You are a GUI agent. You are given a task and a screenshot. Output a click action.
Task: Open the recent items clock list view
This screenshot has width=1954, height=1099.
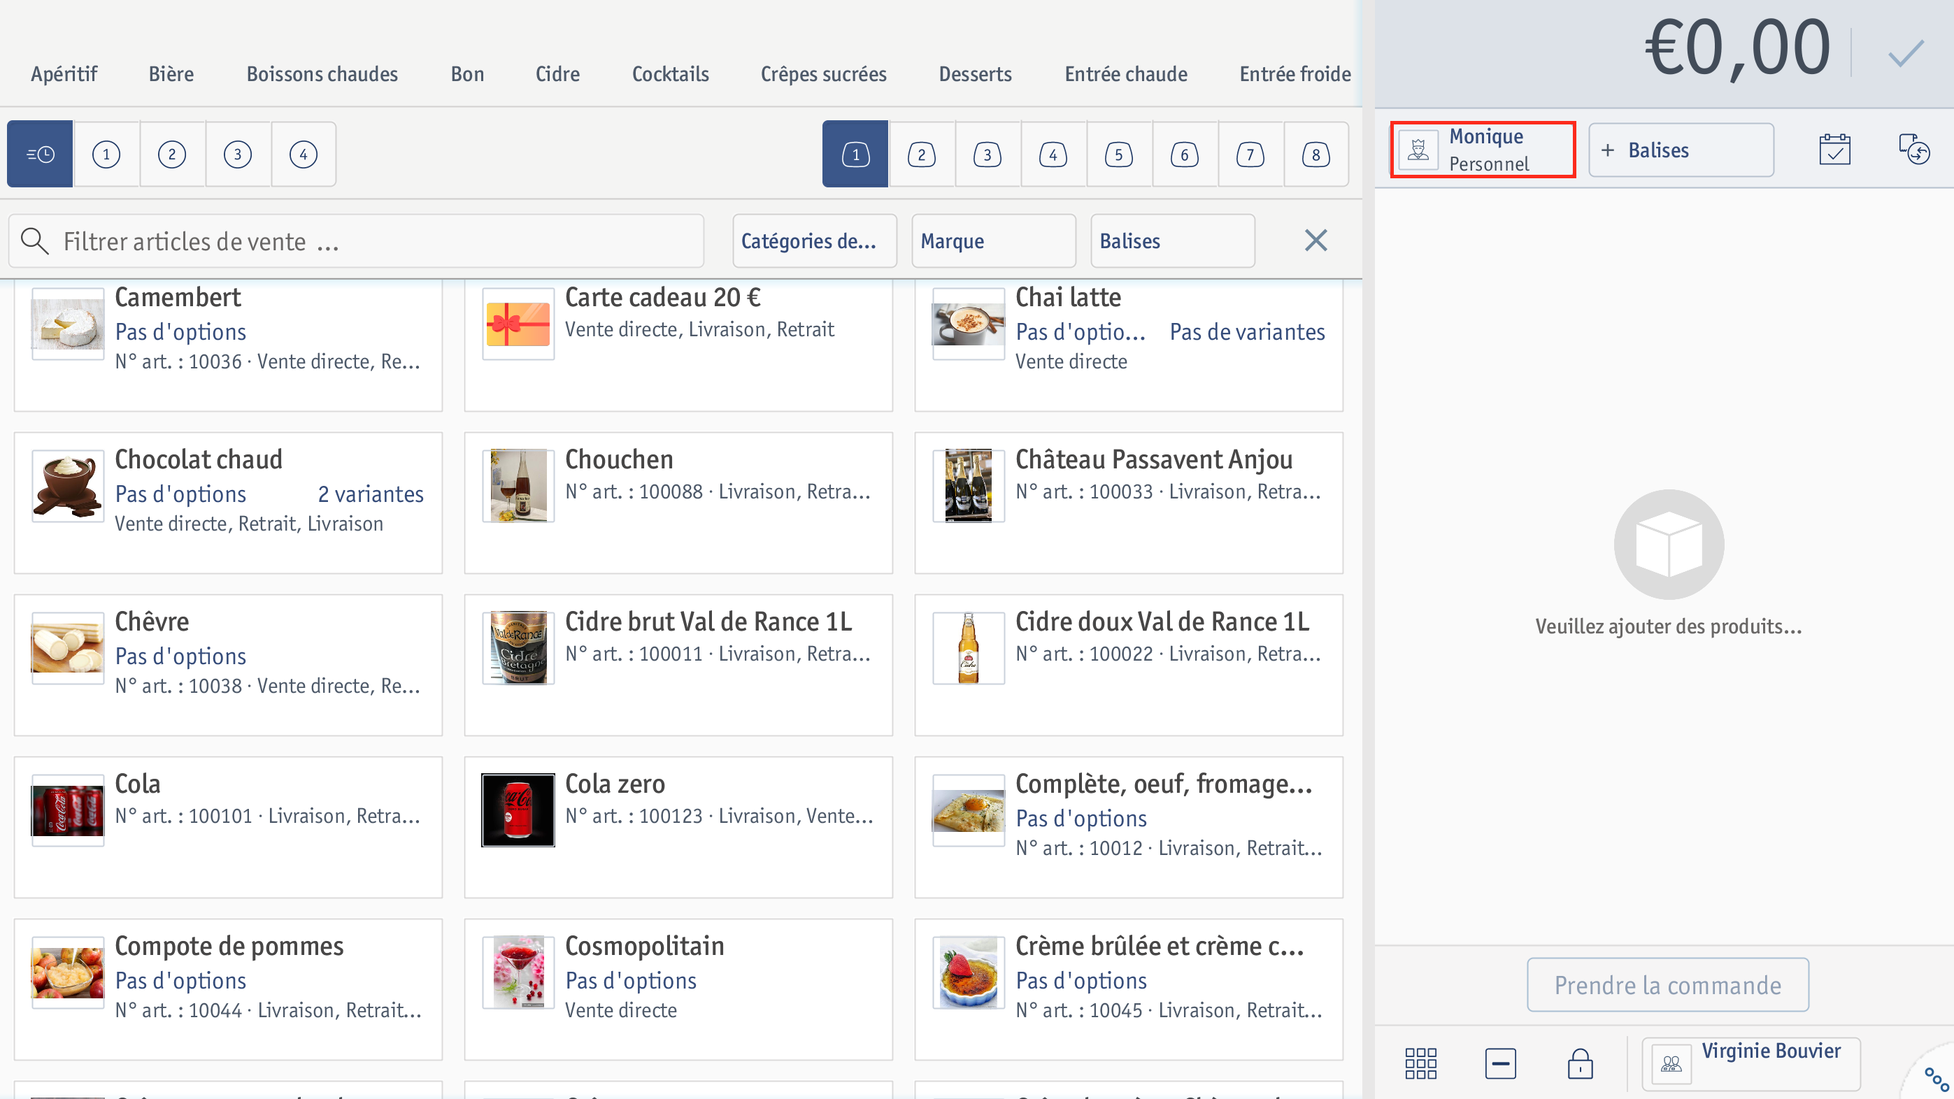(40, 154)
